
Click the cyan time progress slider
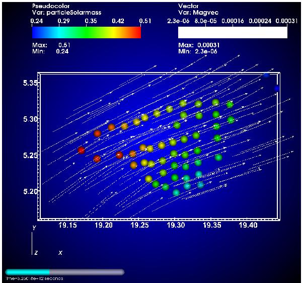point(28,272)
